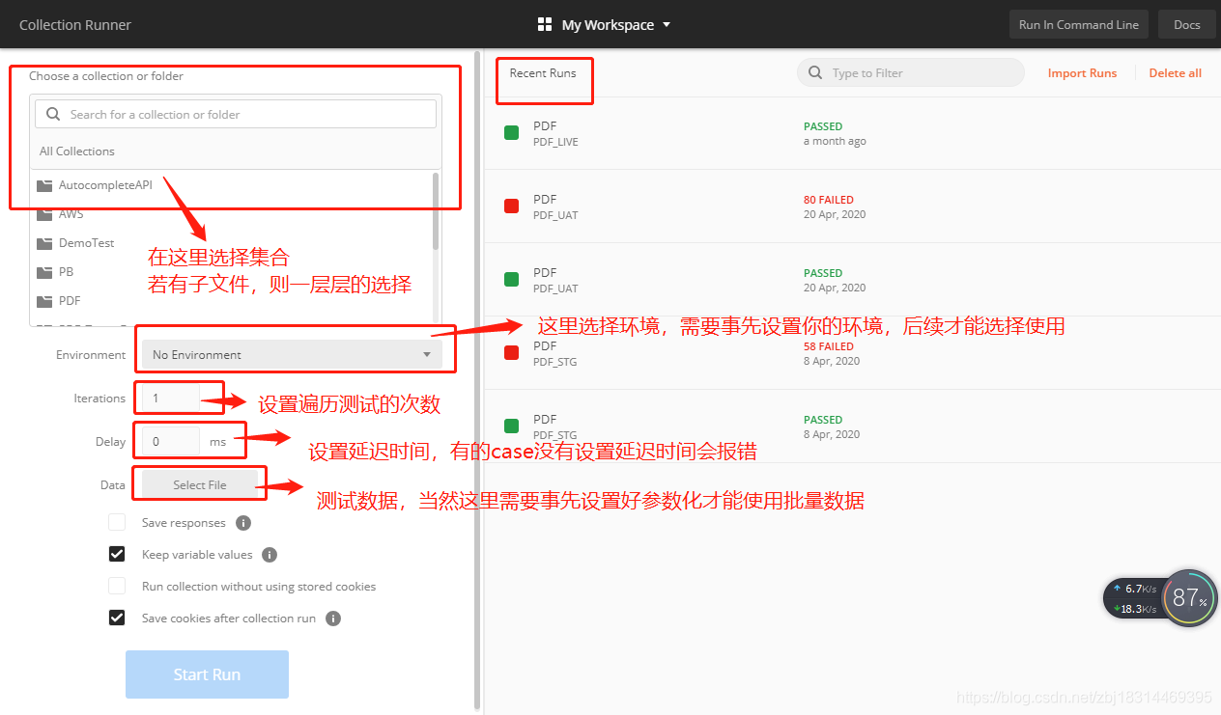The image size is (1221, 715).
Task: Click the workspace grid icon
Action: (x=545, y=25)
